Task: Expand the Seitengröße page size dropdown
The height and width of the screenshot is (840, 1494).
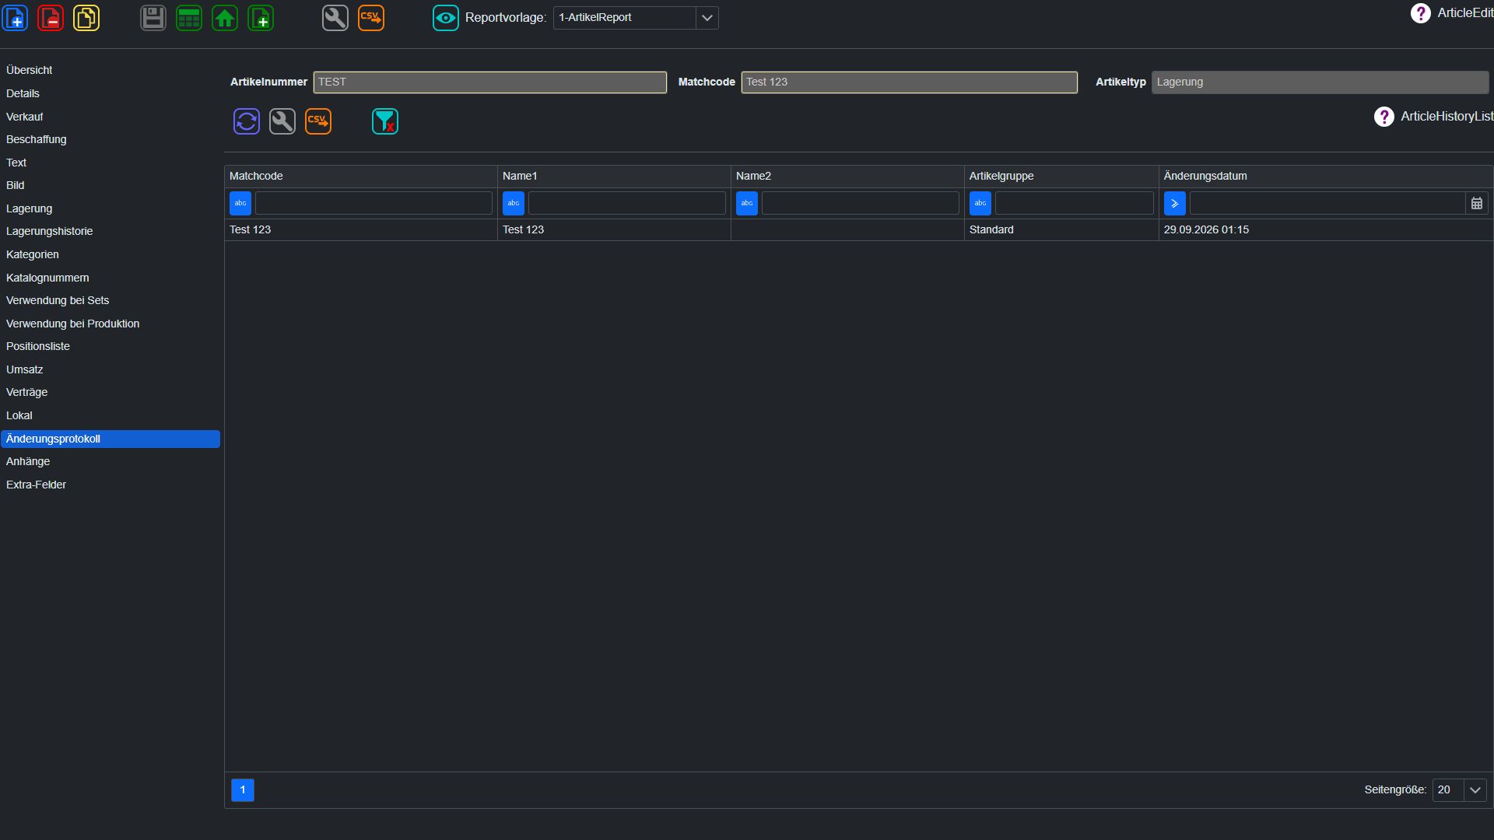Action: coord(1475,790)
